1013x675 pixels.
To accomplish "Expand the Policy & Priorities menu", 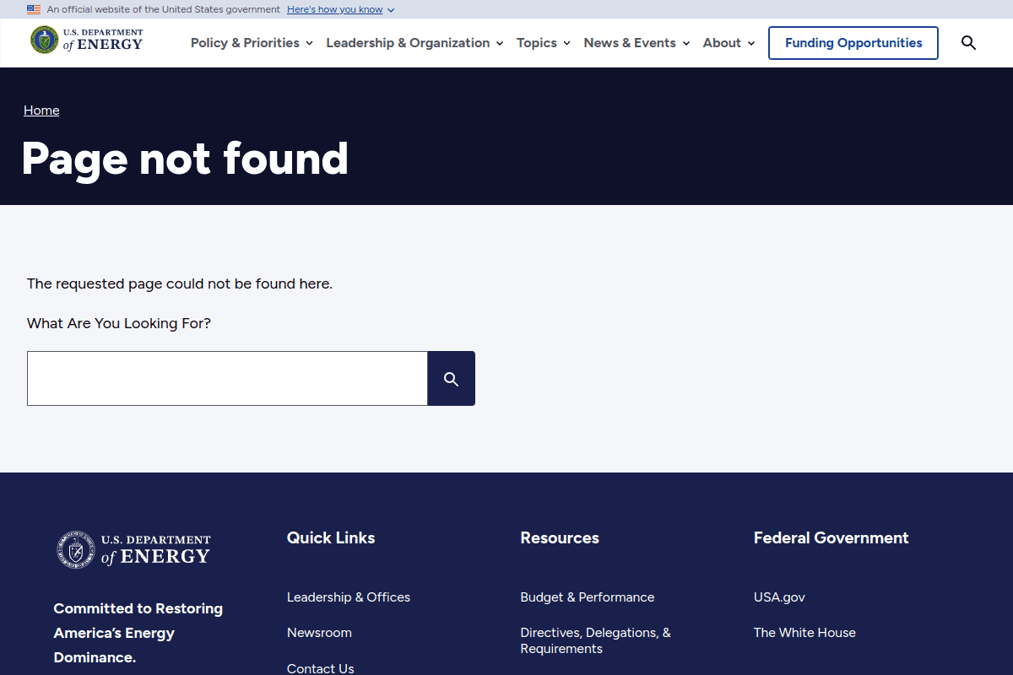I will coord(252,43).
